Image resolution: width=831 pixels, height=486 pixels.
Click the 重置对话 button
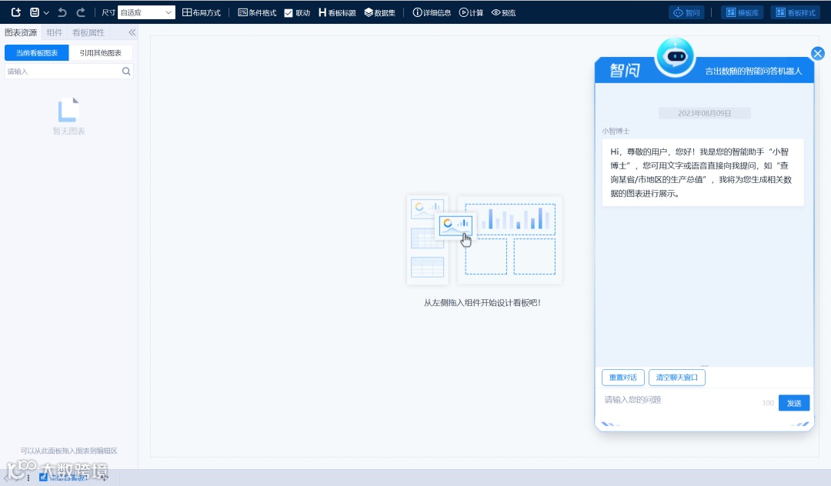(x=622, y=378)
